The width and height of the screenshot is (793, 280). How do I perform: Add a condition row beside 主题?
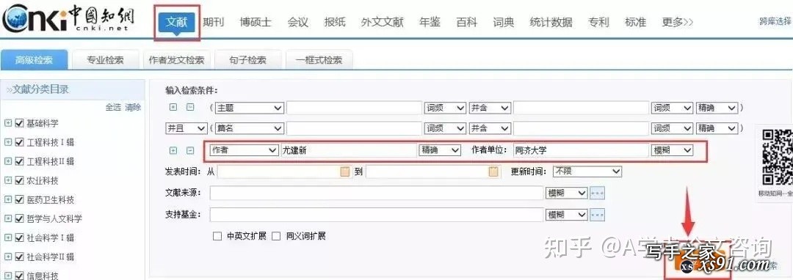click(173, 108)
